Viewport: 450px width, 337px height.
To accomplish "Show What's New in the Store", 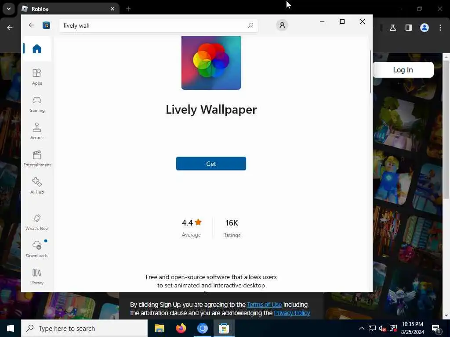I will (x=37, y=222).
